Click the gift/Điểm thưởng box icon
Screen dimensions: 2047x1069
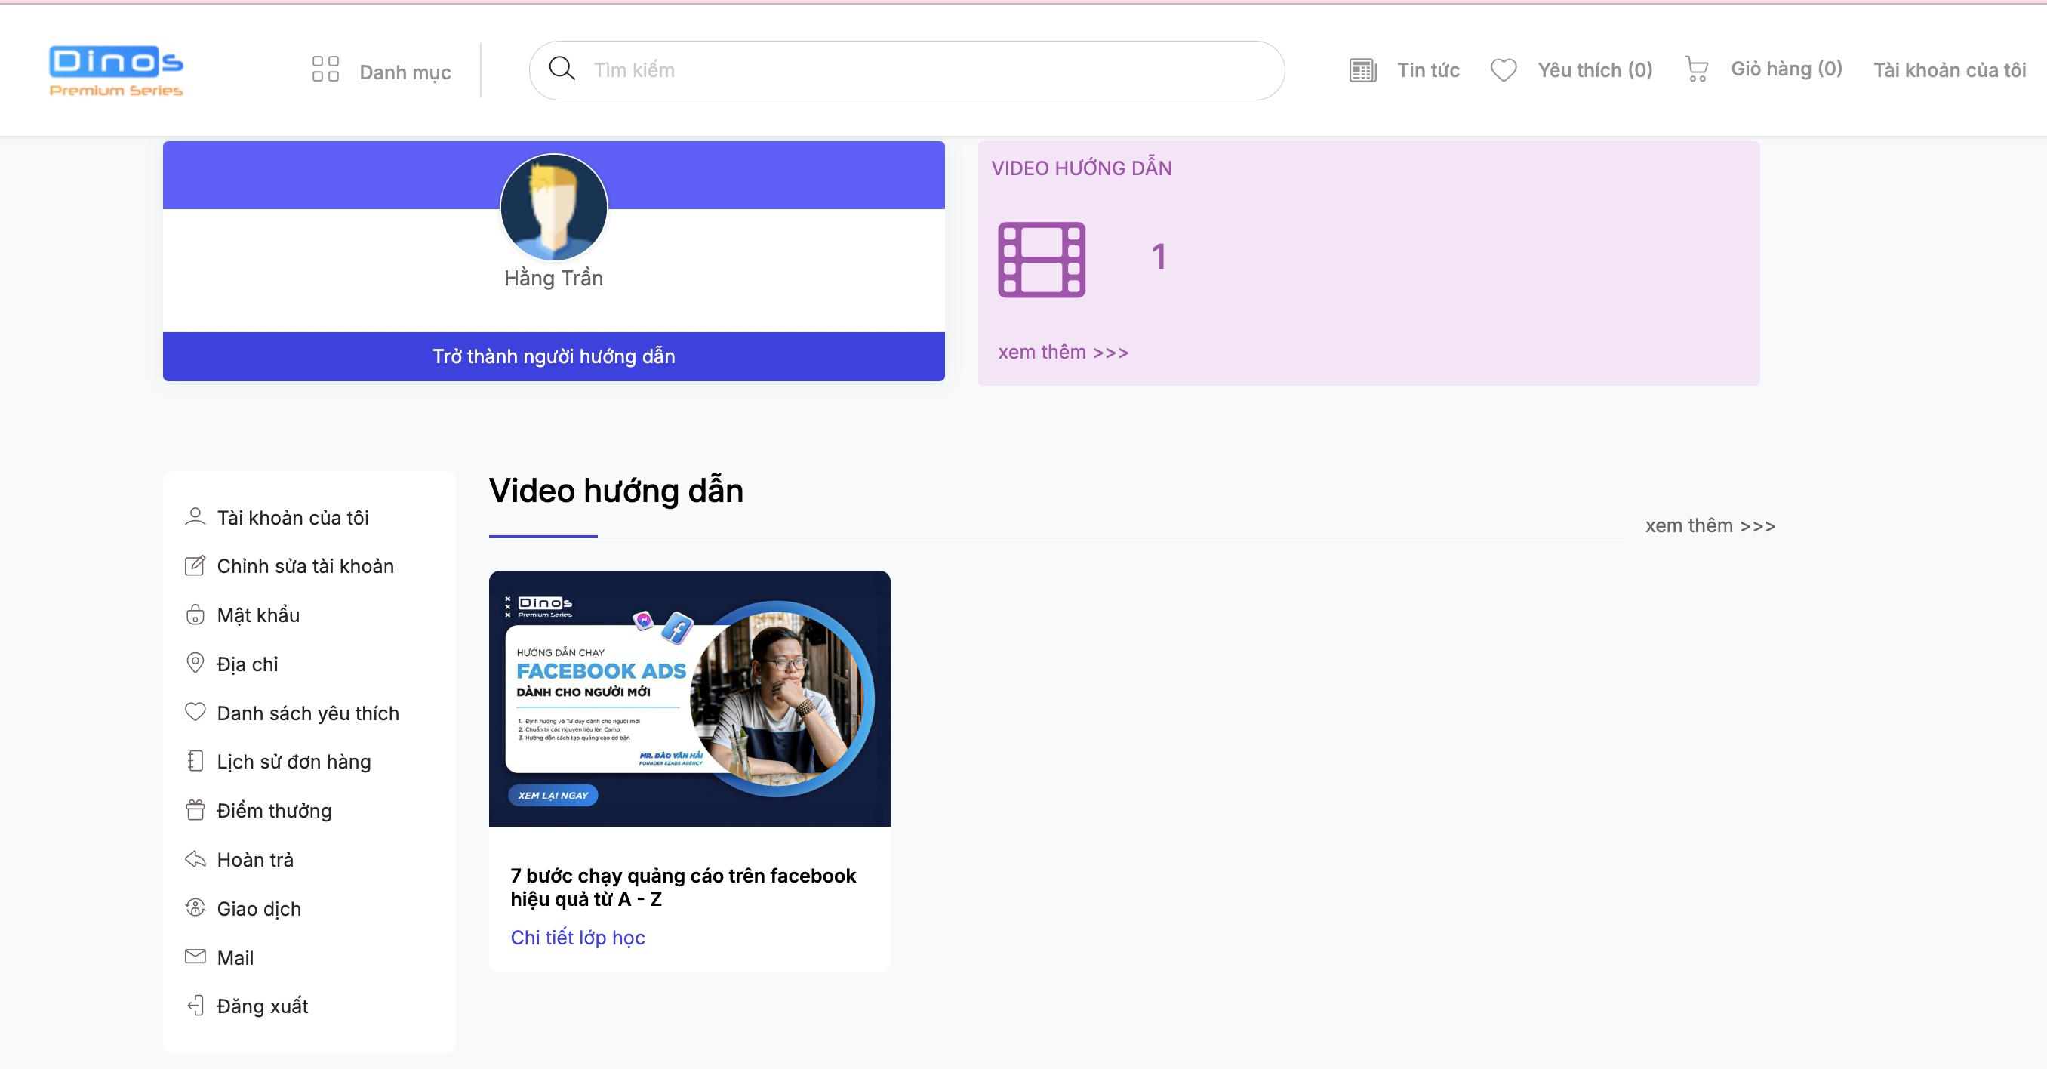point(195,810)
